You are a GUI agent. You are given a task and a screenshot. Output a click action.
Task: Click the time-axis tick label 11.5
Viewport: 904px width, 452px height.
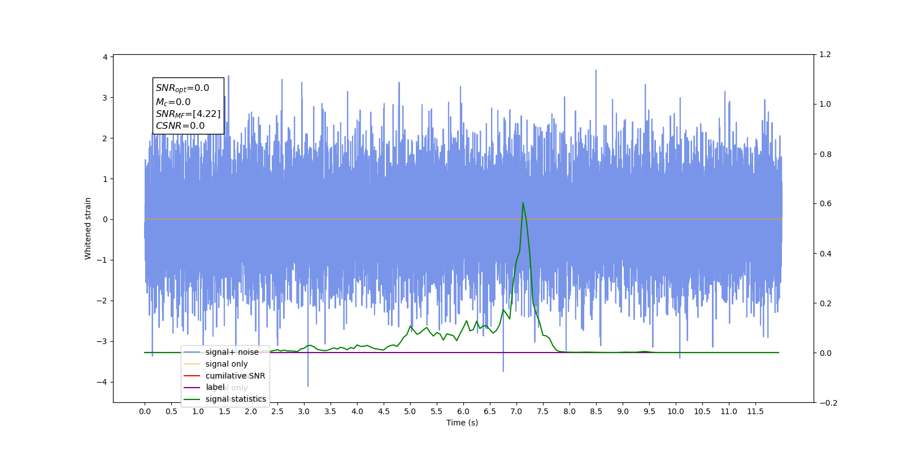[x=755, y=411]
